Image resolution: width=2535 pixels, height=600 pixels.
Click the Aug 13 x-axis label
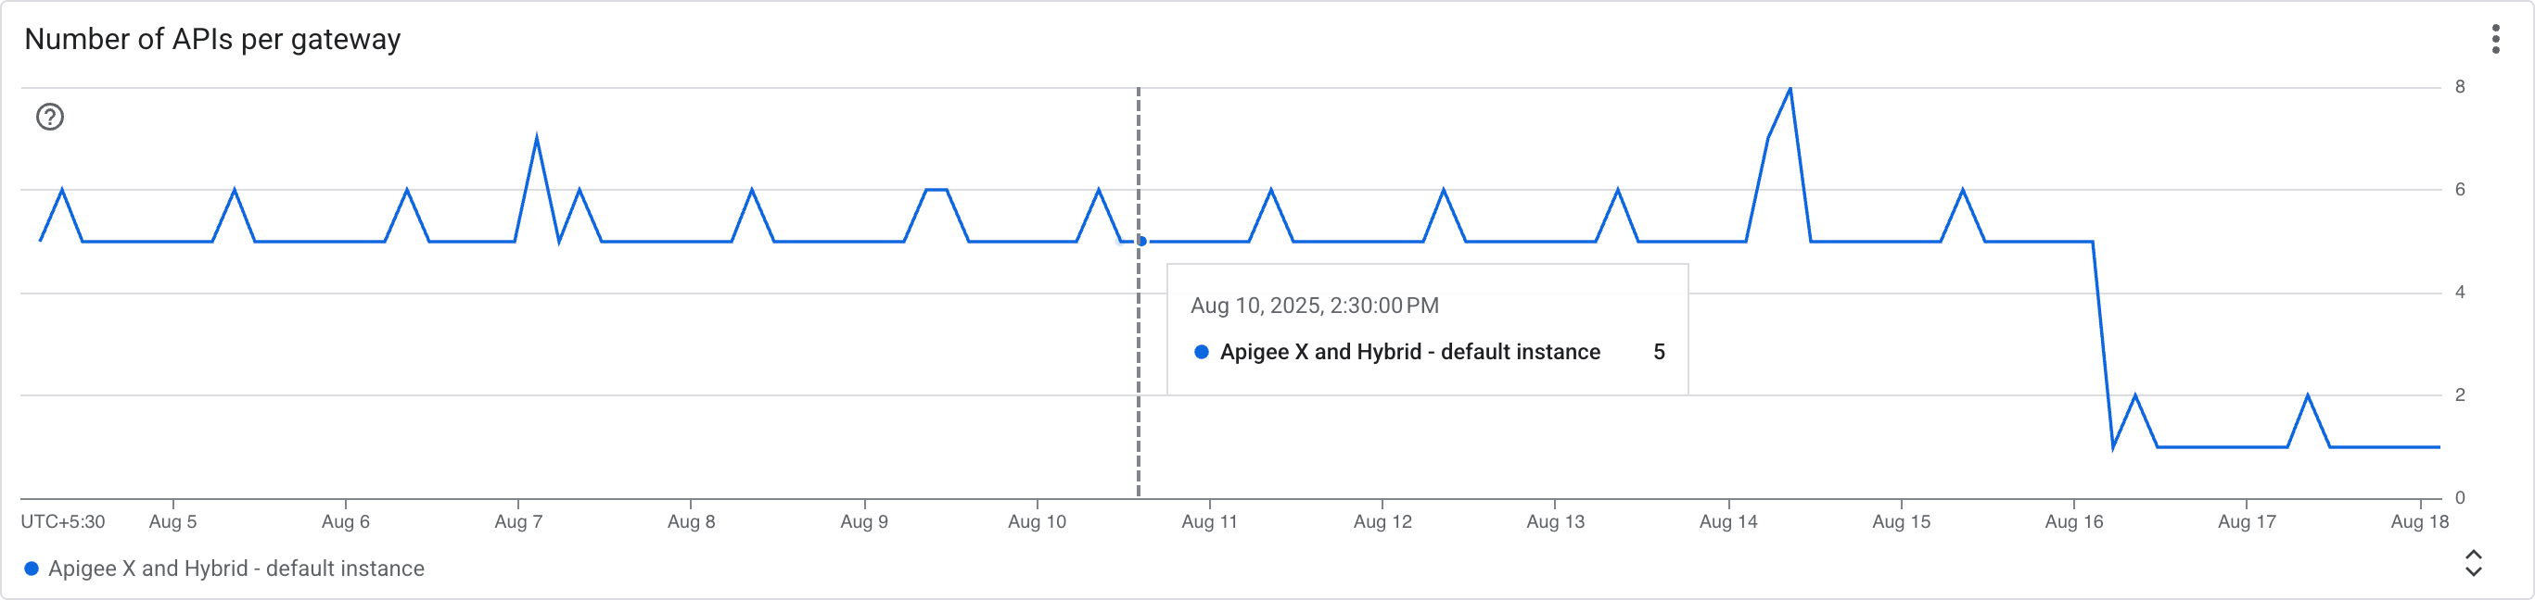(1555, 521)
